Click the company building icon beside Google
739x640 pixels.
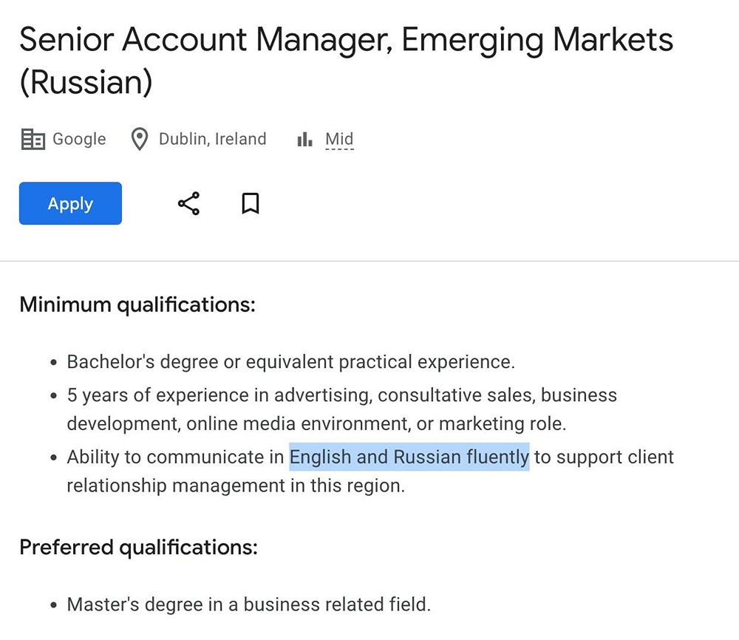pyautogui.click(x=33, y=139)
